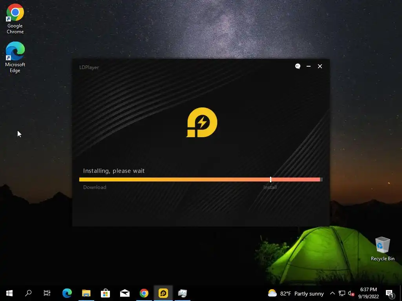Select the Google Chrome desktop shortcut
The image size is (402, 301).
pyautogui.click(x=15, y=19)
